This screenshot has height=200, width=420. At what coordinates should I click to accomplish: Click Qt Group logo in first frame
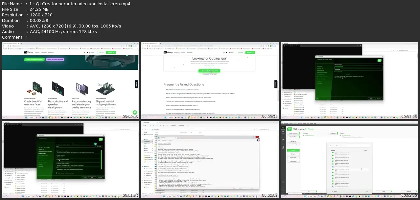[x=29, y=52]
